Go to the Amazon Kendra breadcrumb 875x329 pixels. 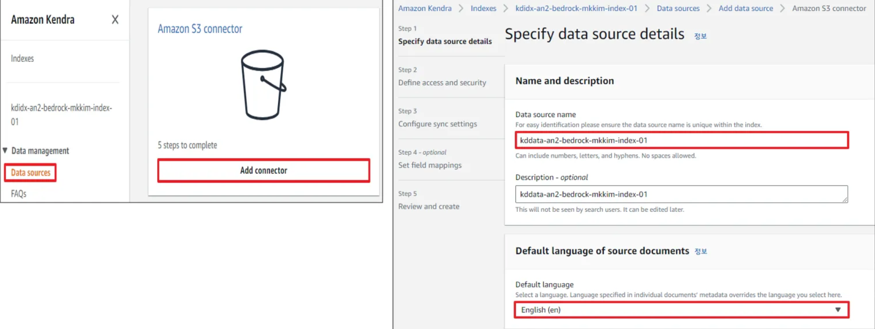[x=425, y=8]
